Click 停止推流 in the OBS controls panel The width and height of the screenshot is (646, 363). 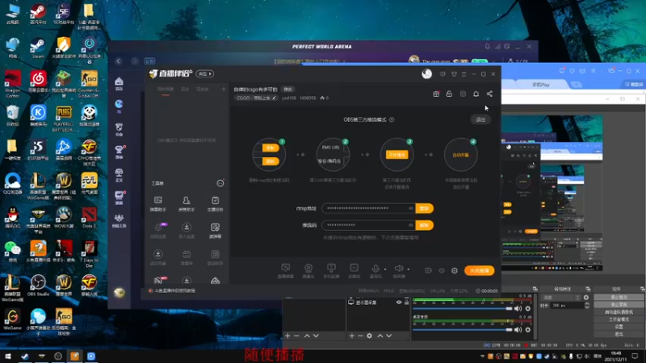click(619, 297)
